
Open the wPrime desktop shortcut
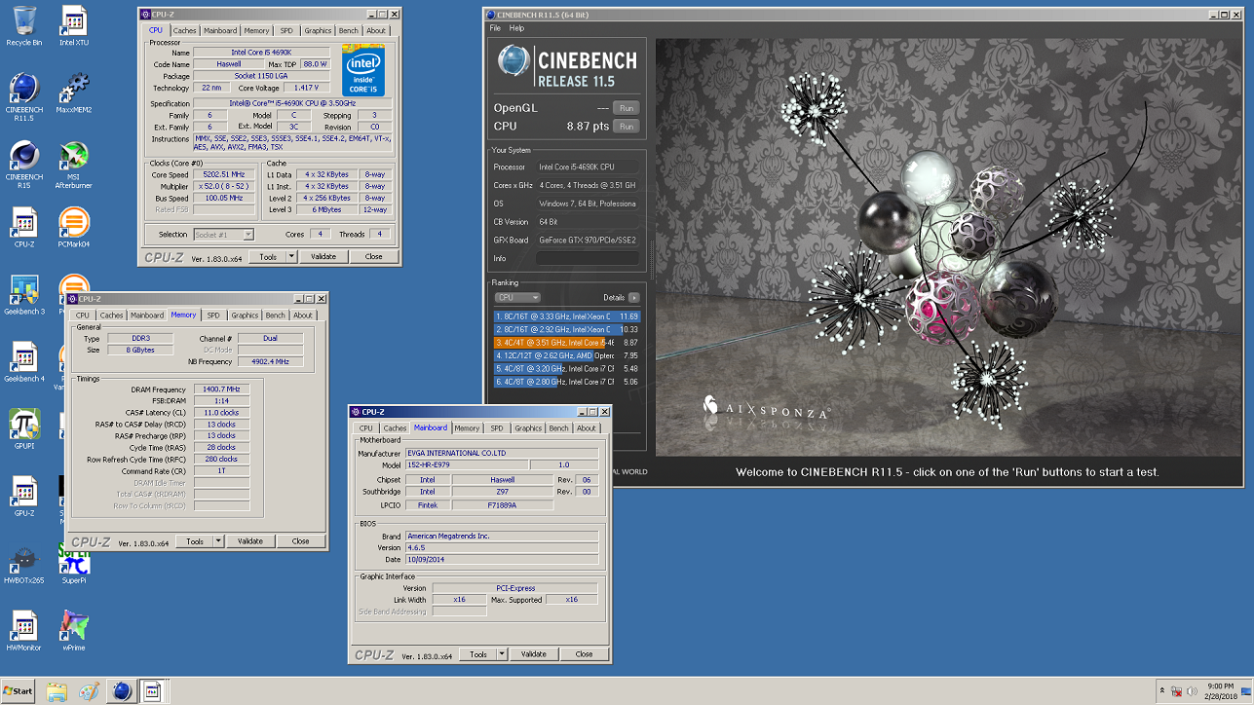[74, 631]
